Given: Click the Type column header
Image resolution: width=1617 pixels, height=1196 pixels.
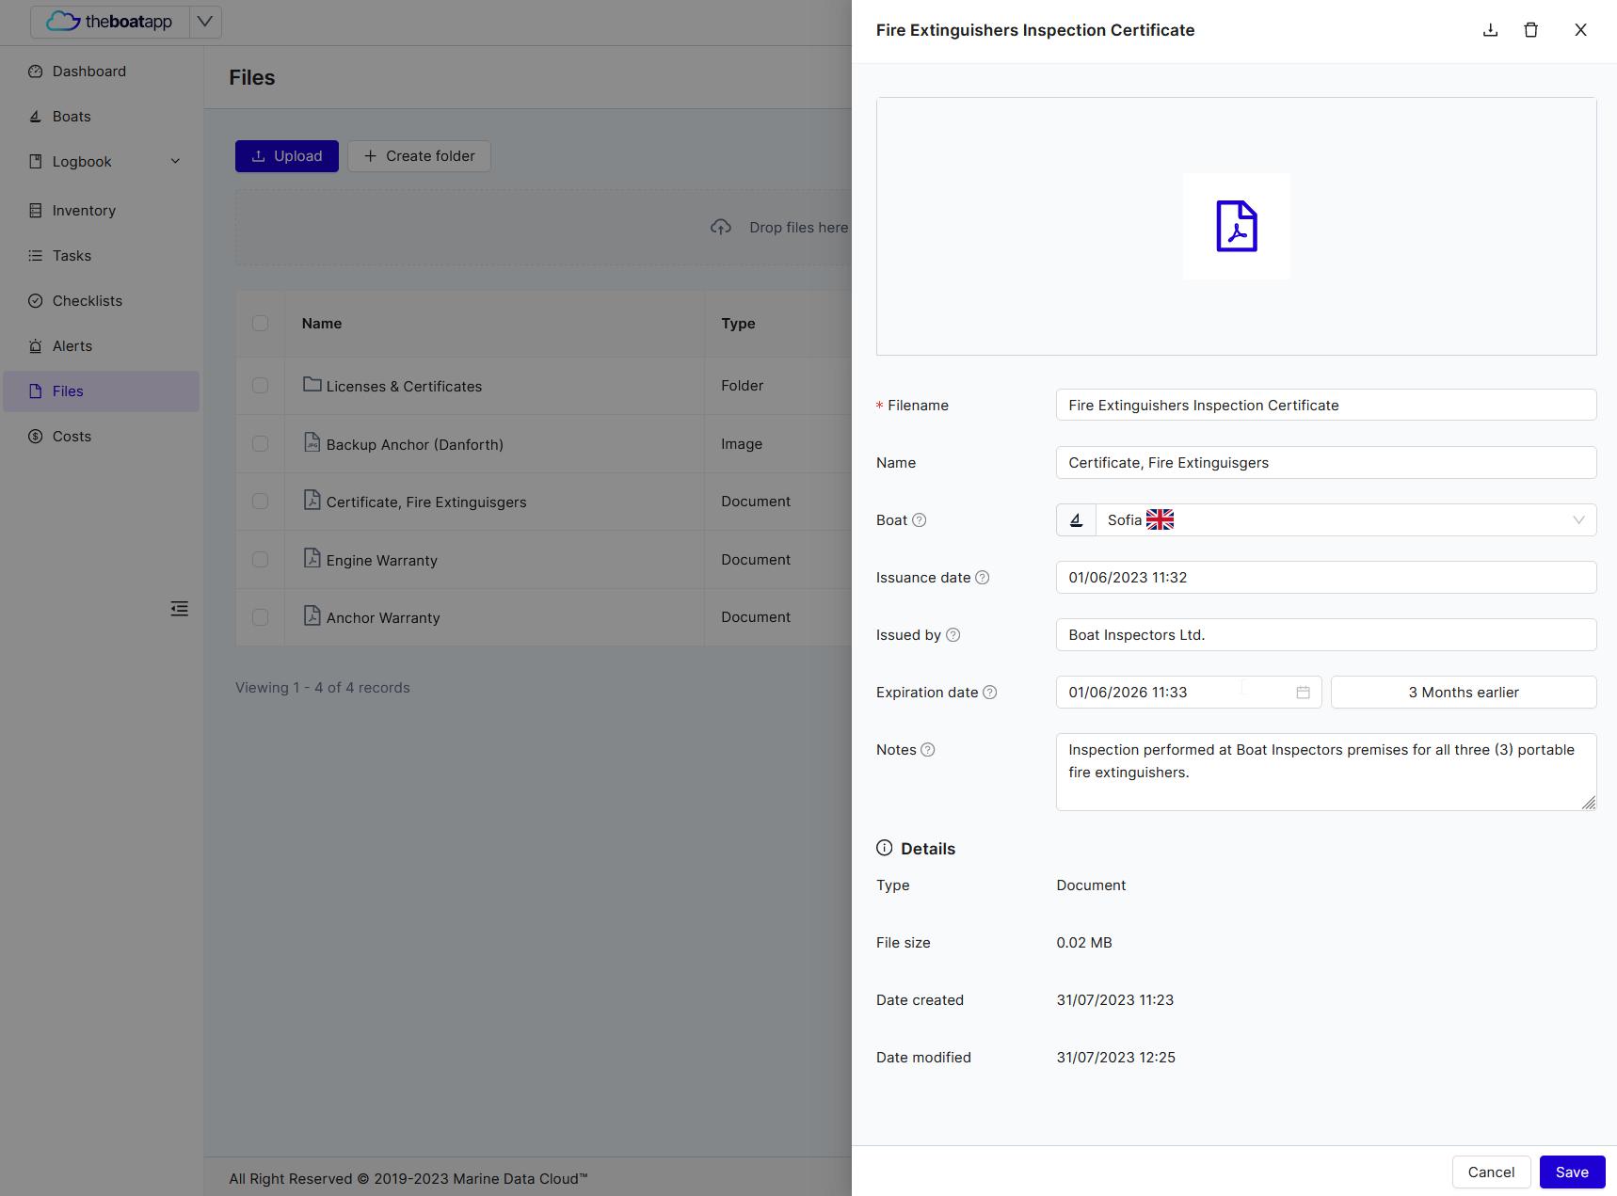Looking at the screenshot, I should coord(738,324).
